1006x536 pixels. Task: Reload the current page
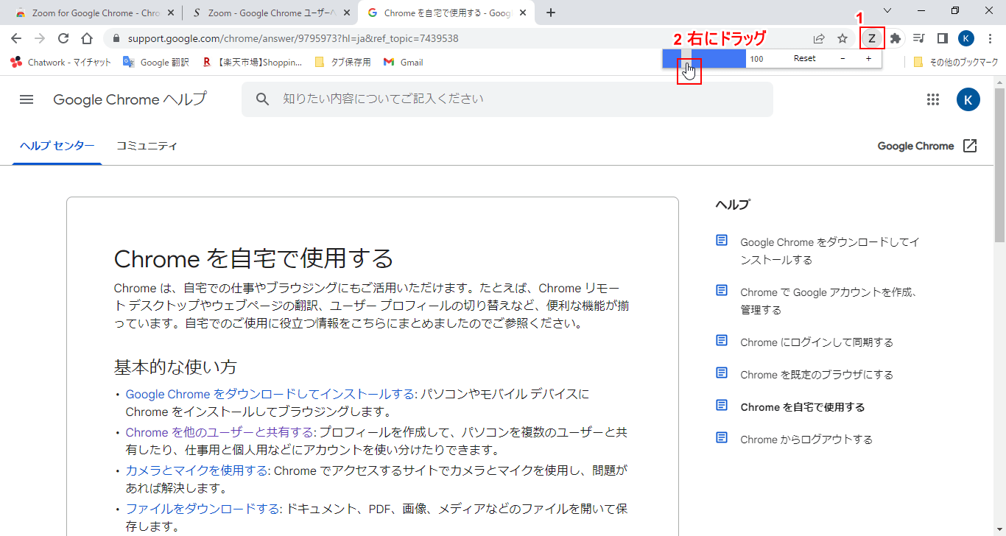click(x=63, y=38)
